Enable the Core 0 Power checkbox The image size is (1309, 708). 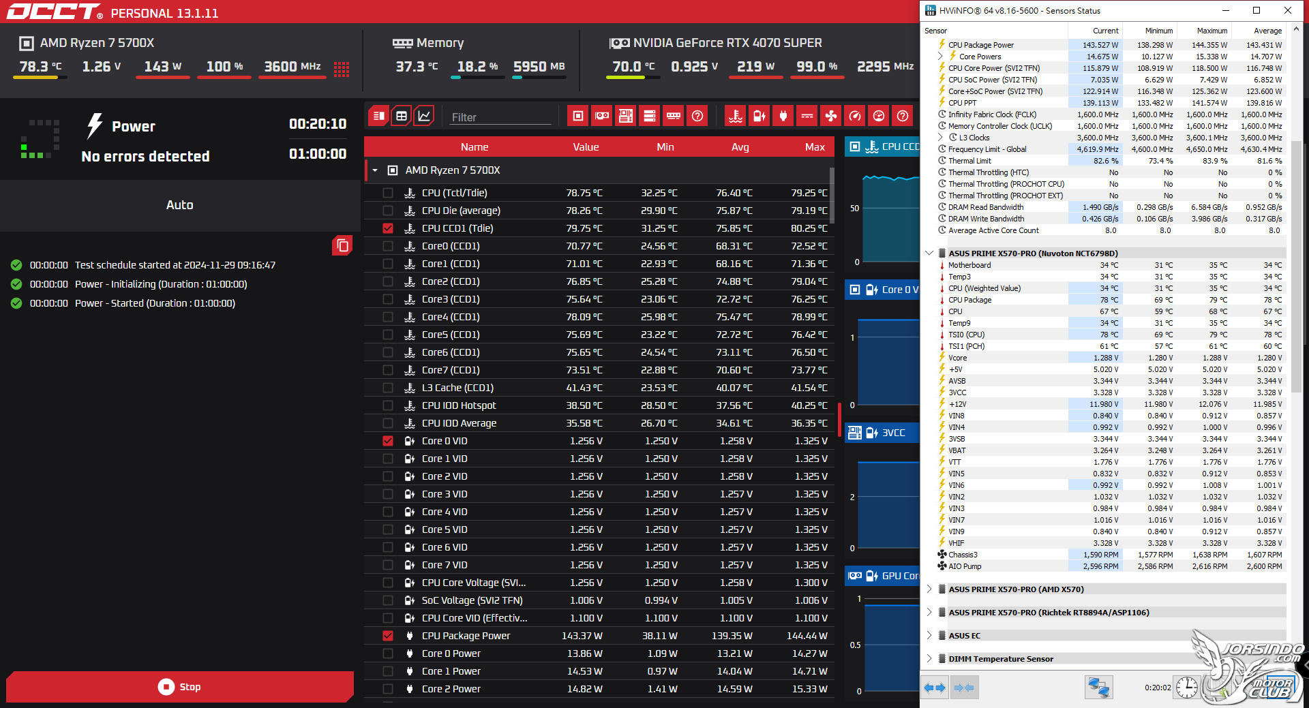[x=388, y=653]
